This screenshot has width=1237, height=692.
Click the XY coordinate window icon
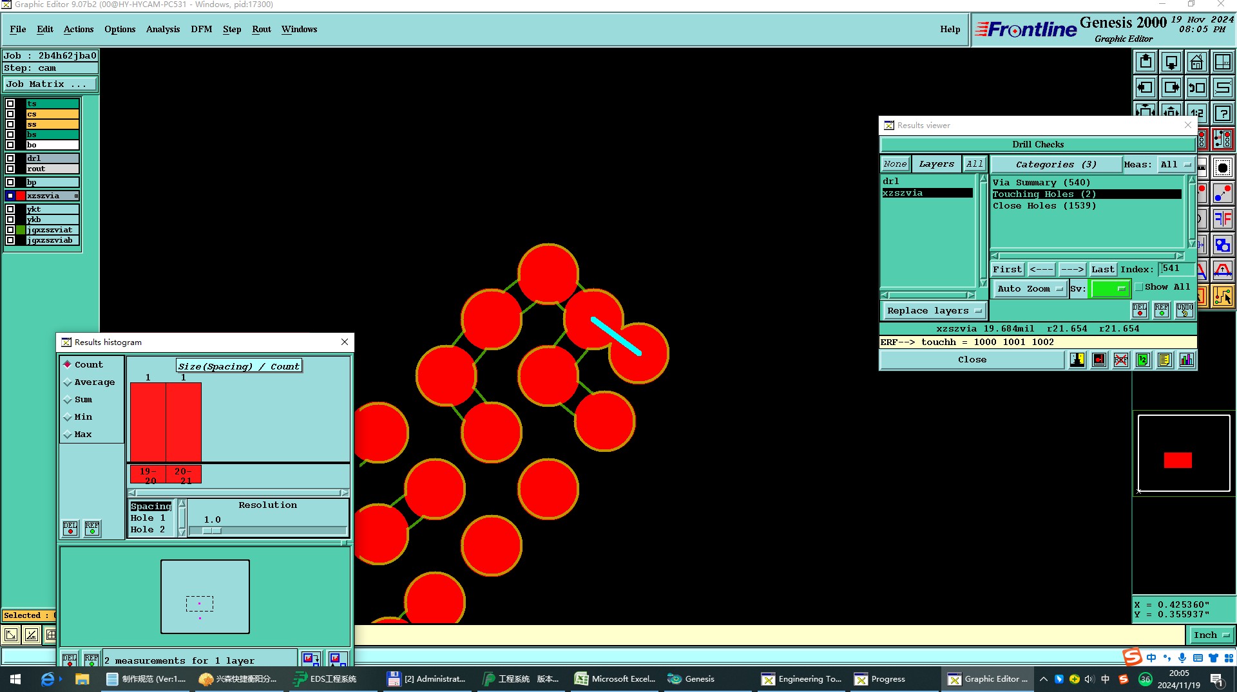[x=1223, y=62]
